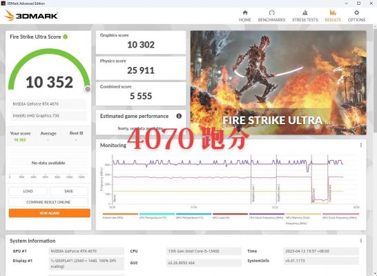
Task: Open the System information three-dot menu
Action: [361, 241]
